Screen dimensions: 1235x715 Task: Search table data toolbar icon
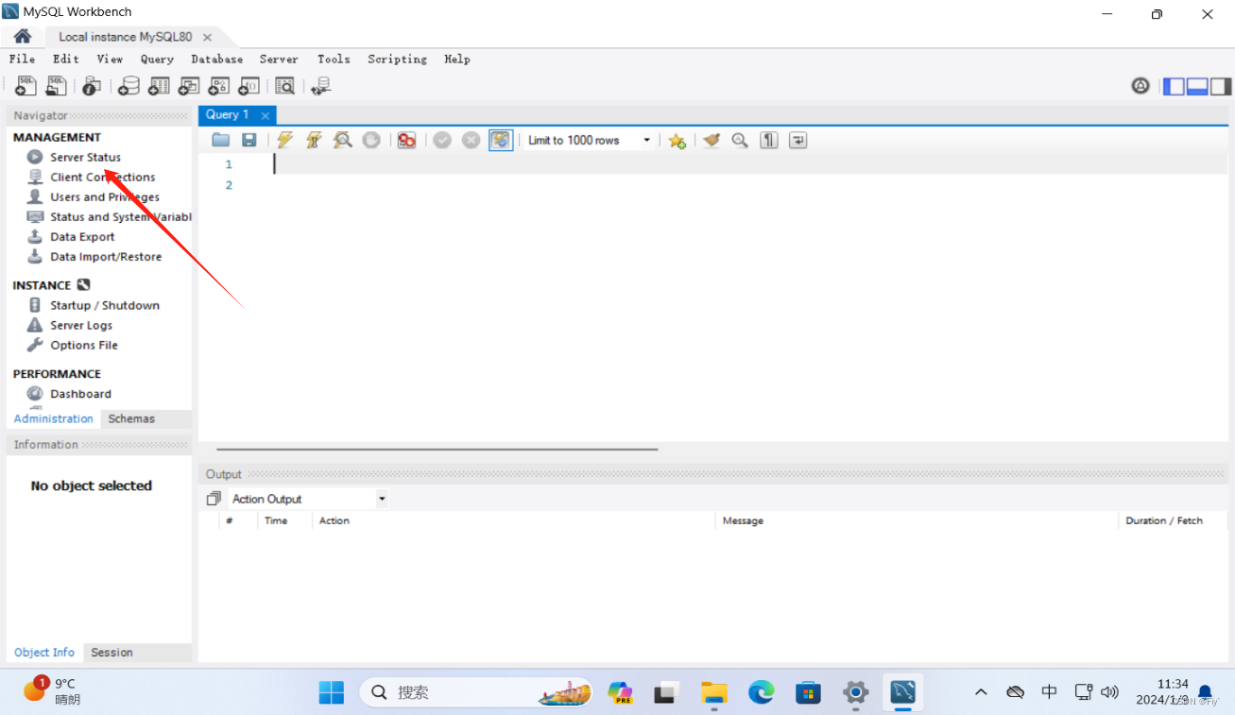coord(284,86)
